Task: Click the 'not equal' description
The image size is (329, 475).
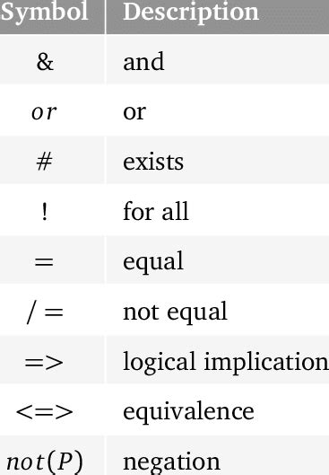Action: tap(176, 312)
